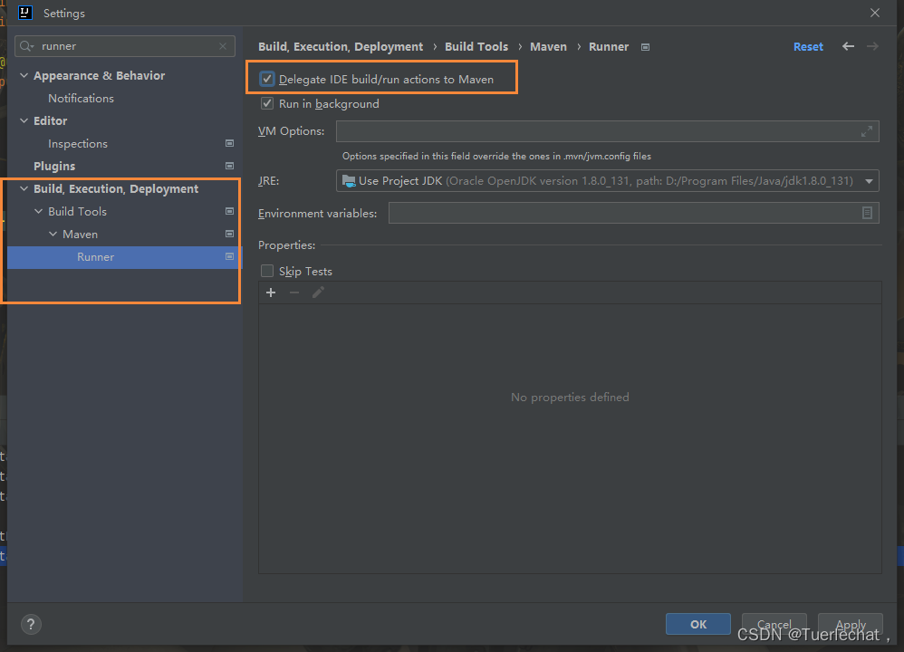904x652 pixels.
Task: Click the Reset link
Action: point(808,47)
